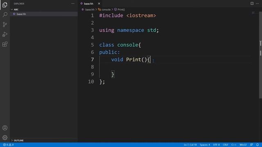262x147 pixels.
Task: Open Run and Debug view icon
Action: (5, 34)
